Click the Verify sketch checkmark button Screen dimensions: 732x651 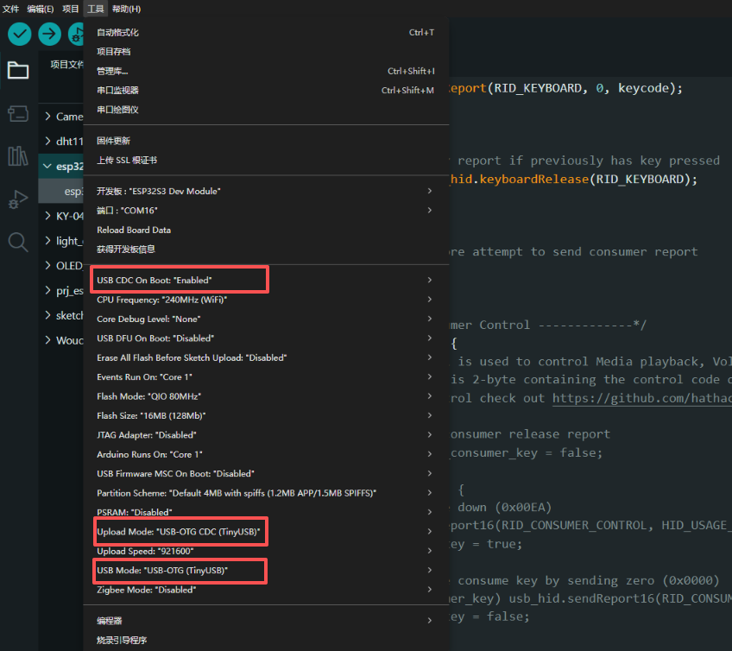(x=19, y=34)
